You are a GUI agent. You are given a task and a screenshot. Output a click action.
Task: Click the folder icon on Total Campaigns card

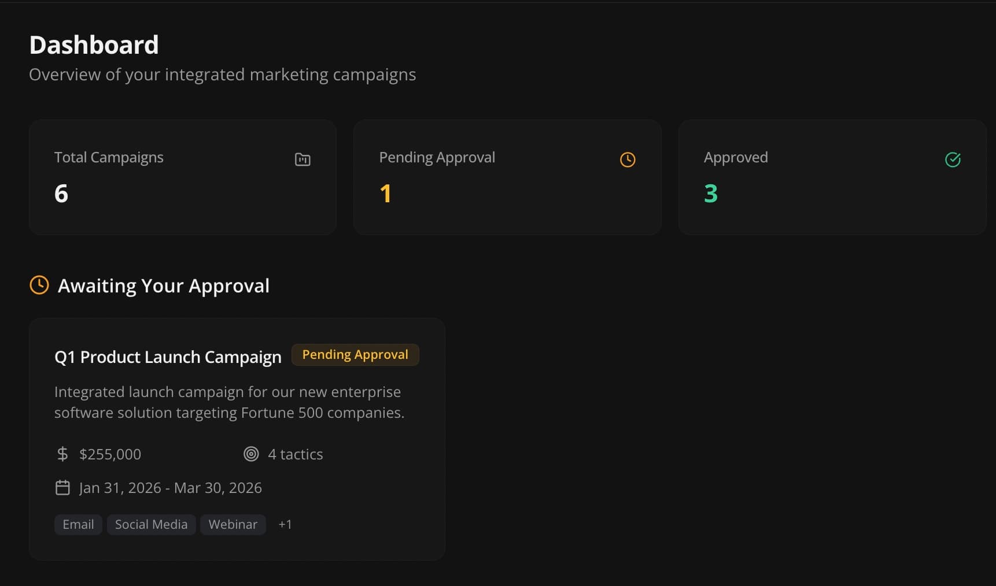tap(303, 160)
